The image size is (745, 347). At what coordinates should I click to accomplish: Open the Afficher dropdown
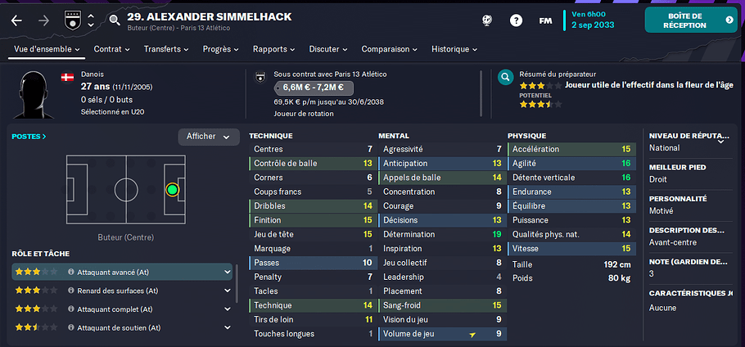[x=209, y=137]
